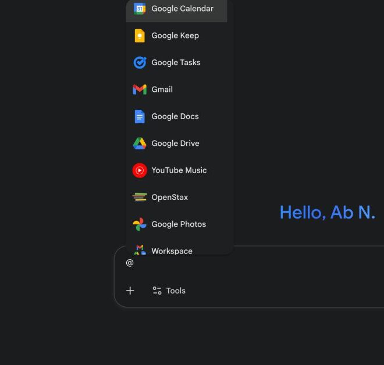Select the Workspace text label
The height and width of the screenshot is (365, 384).
(x=172, y=251)
